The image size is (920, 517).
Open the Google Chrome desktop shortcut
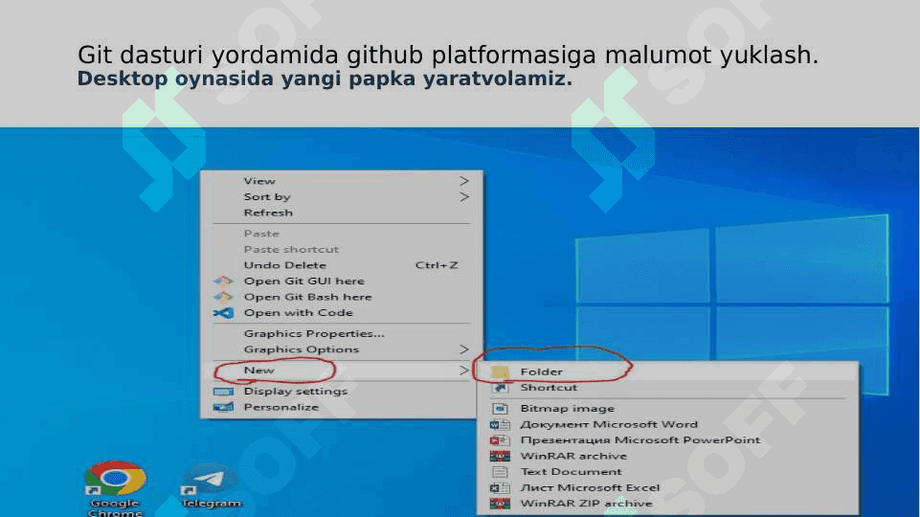click(115, 487)
